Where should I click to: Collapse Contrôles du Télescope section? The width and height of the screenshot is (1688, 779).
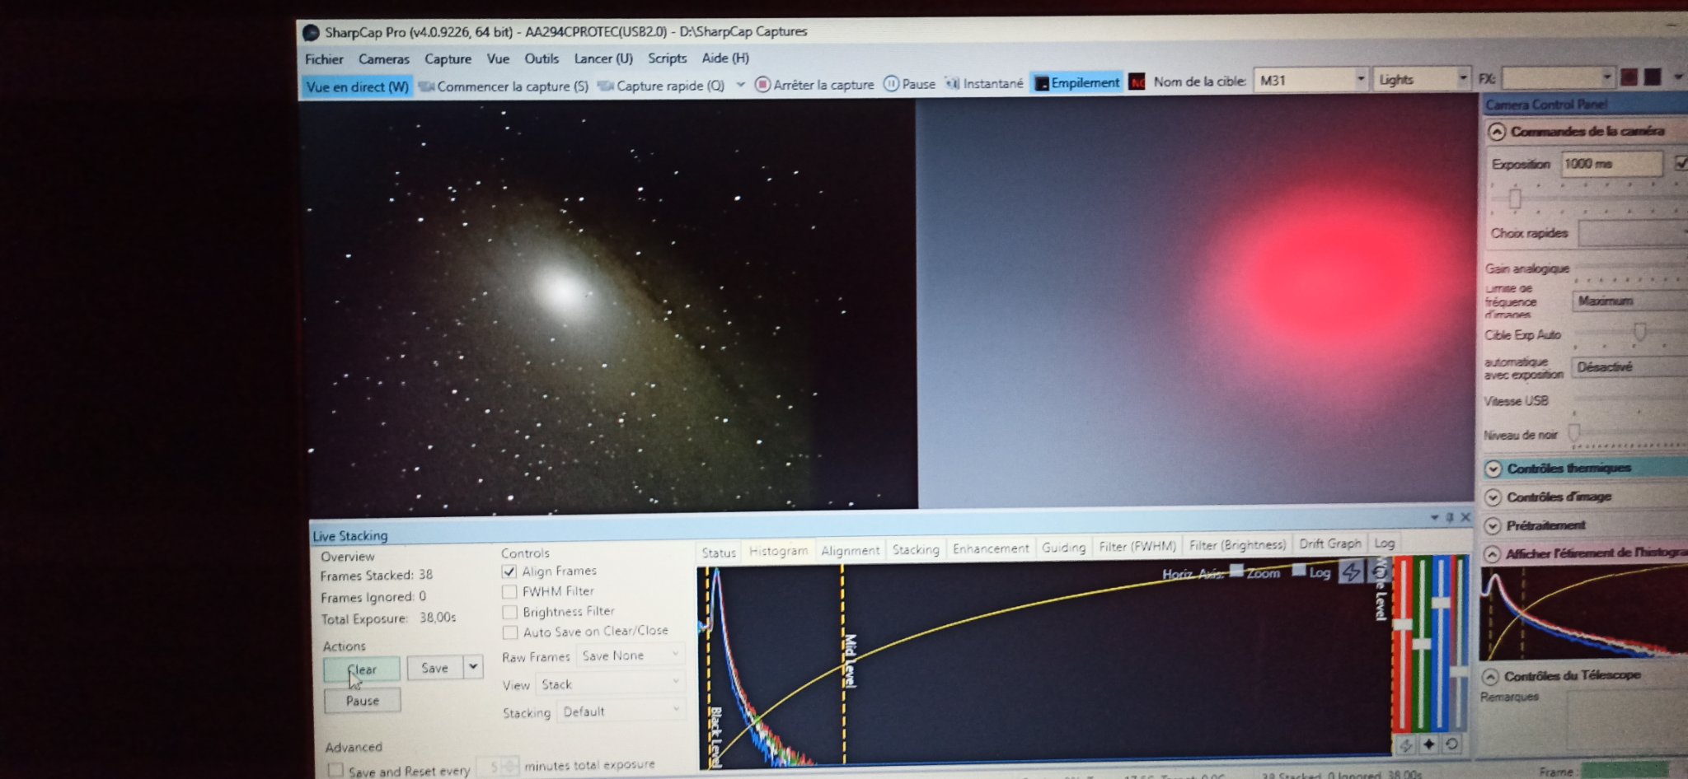(1490, 676)
